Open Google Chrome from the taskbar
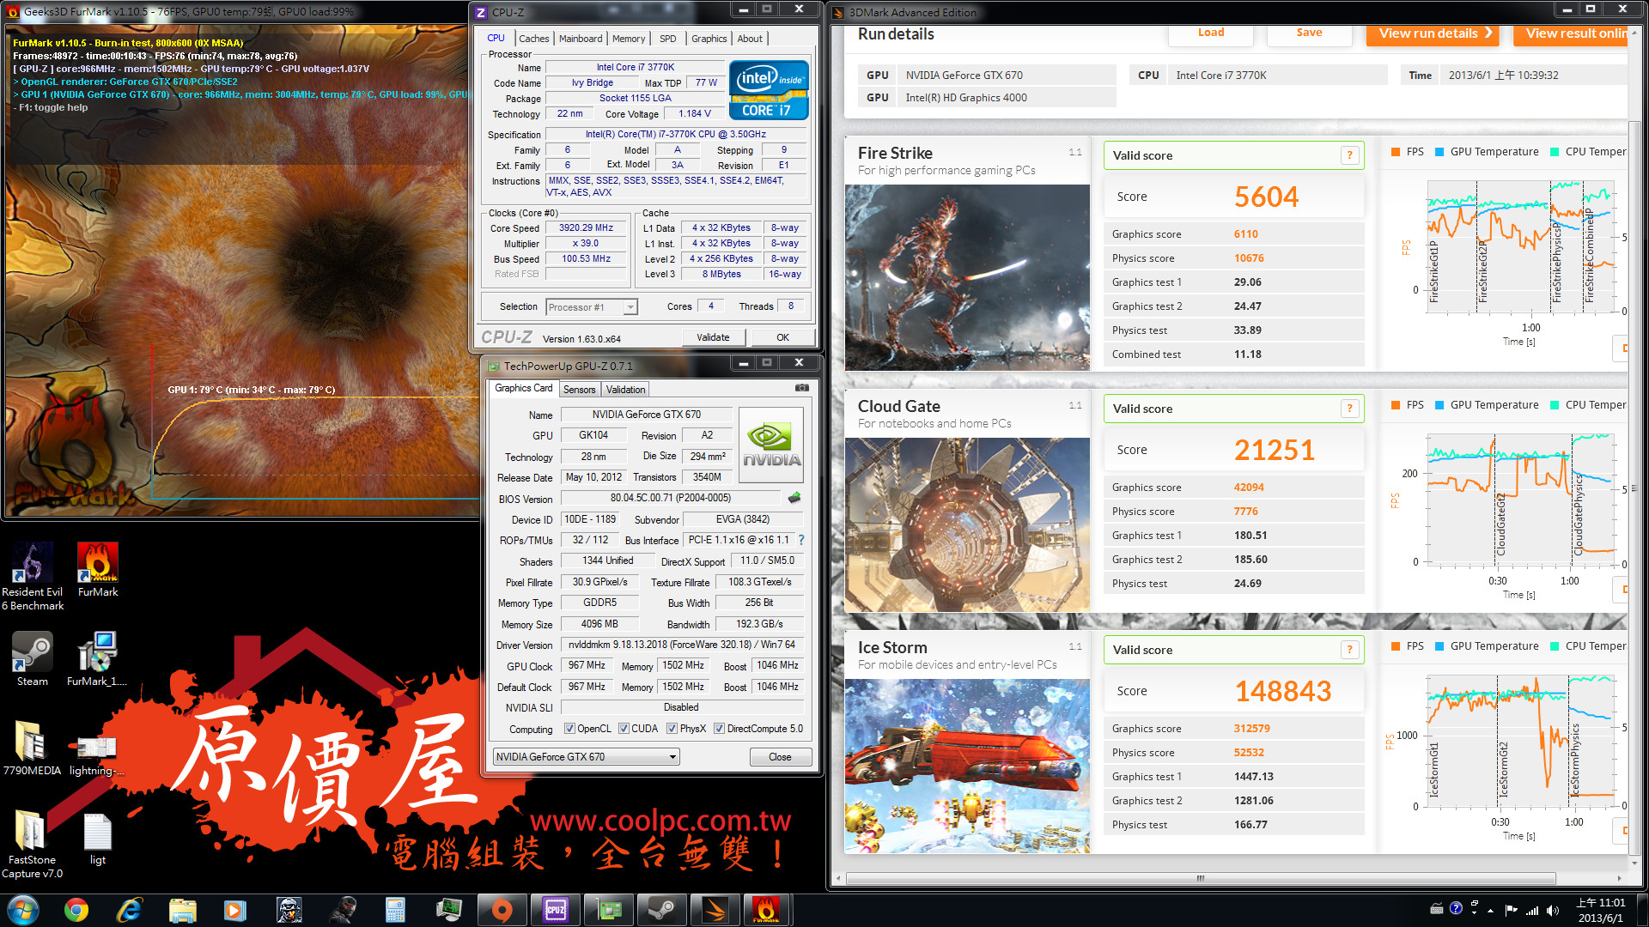The height and width of the screenshot is (927, 1649). coord(76,910)
